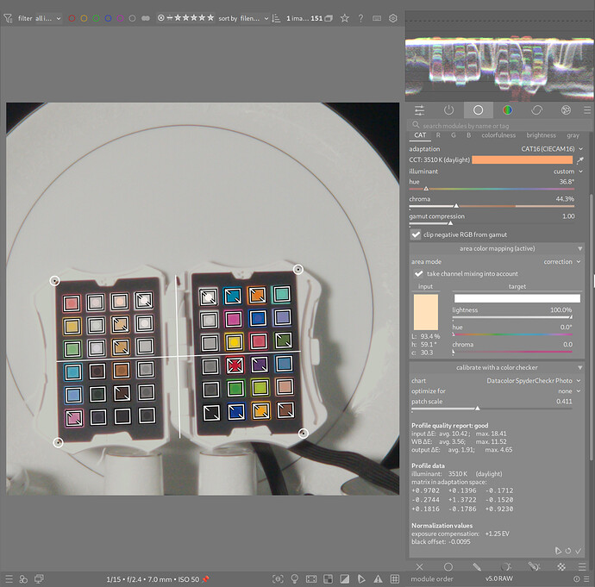Open the adaptation CAT16 (CIECAM16) dropdown
595x587 pixels.
[x=552, y=149]
